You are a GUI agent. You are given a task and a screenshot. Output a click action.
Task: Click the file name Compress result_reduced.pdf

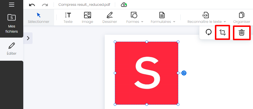pyautogui.click(x=84, y=5)
